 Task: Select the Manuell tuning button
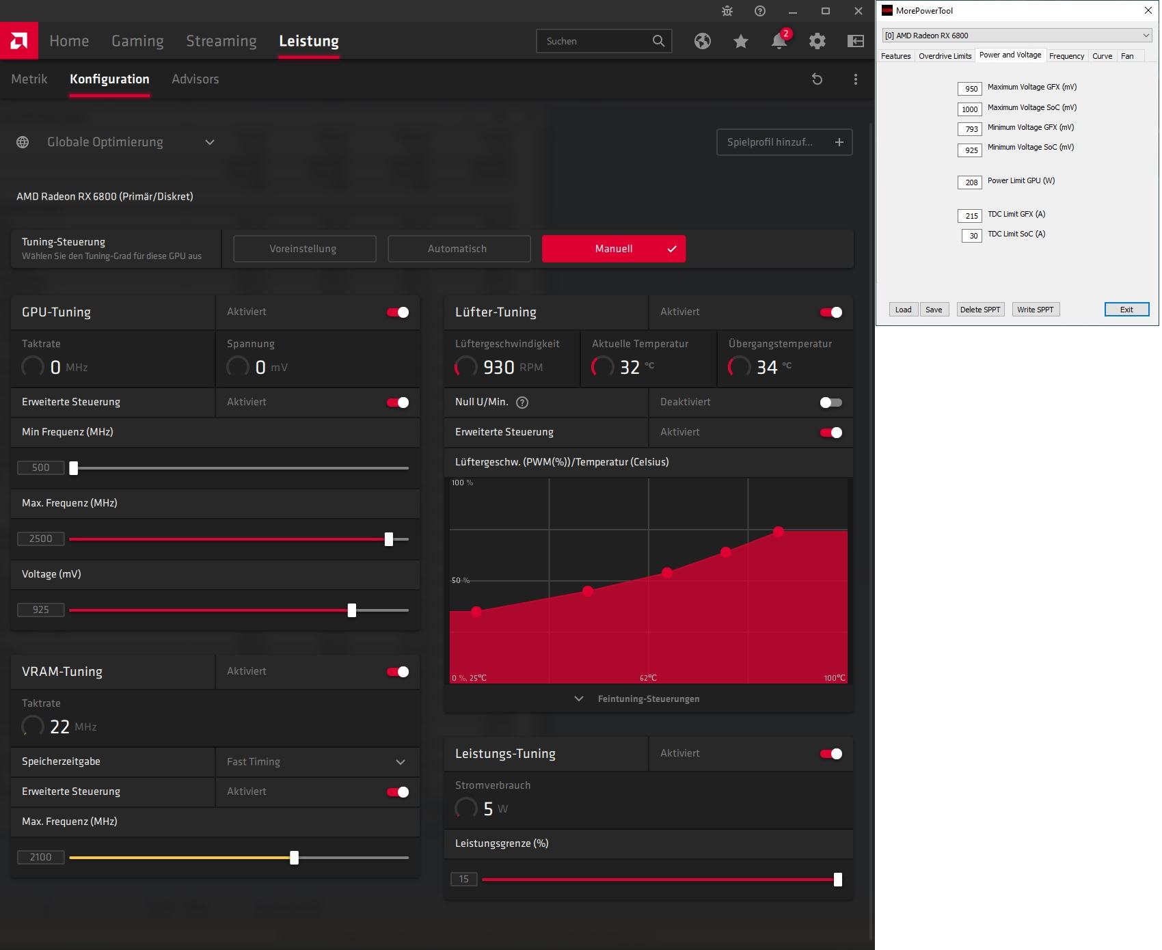614,249
